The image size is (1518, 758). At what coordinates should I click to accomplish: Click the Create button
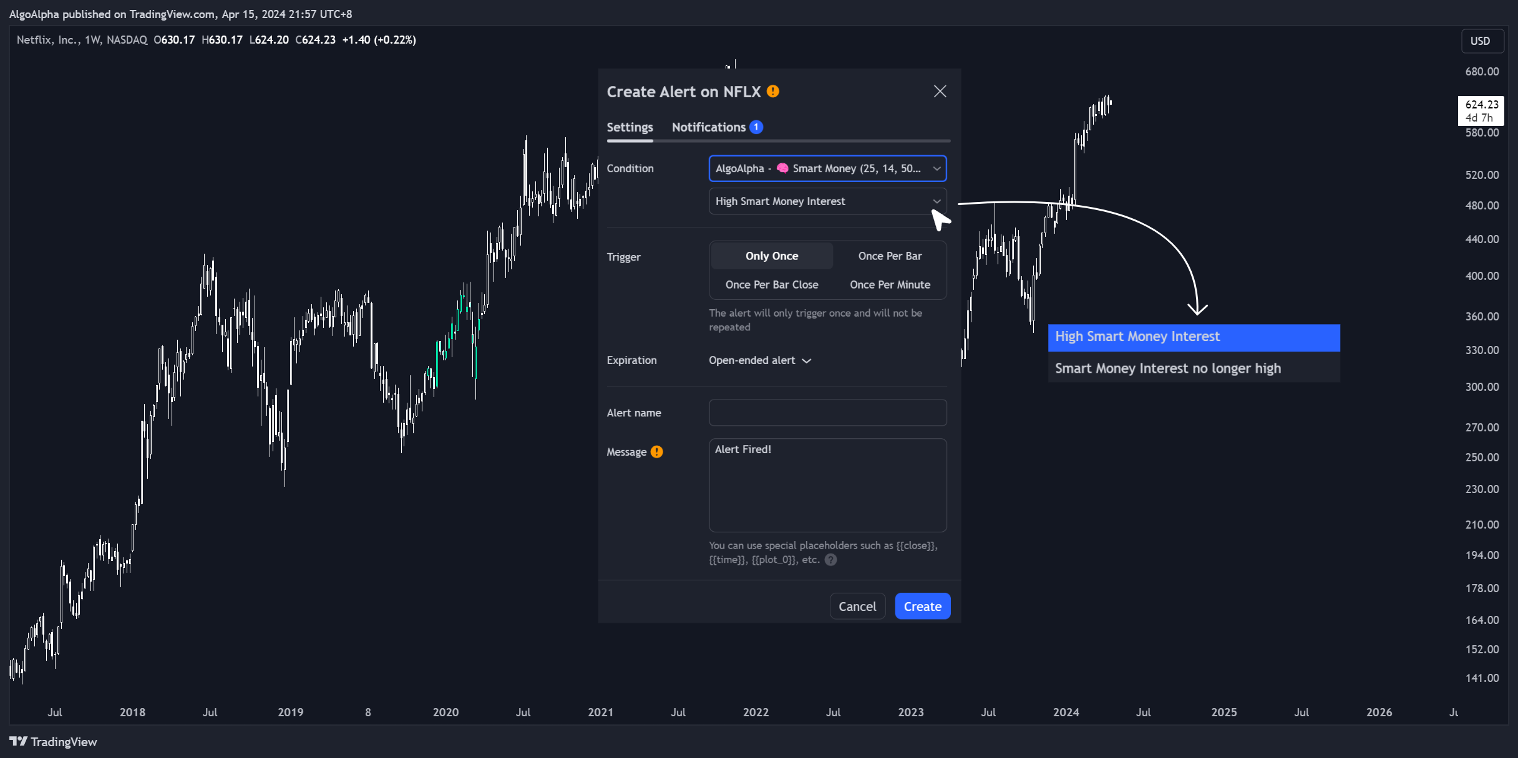[922, 607]
